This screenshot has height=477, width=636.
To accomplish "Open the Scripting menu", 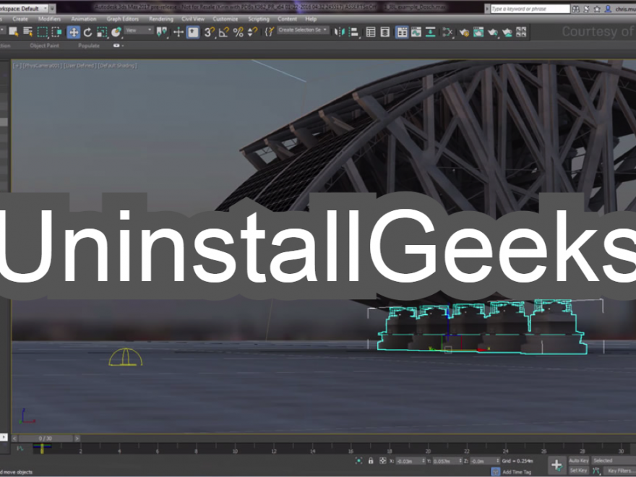I will coord(259,19).
